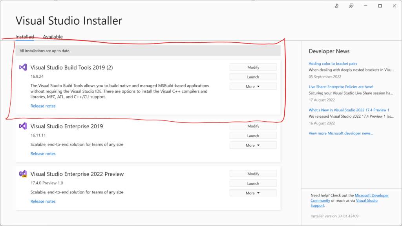Click the date 05 September 2022
Viewport: 402px width, 226px height.
coord(325,77)
